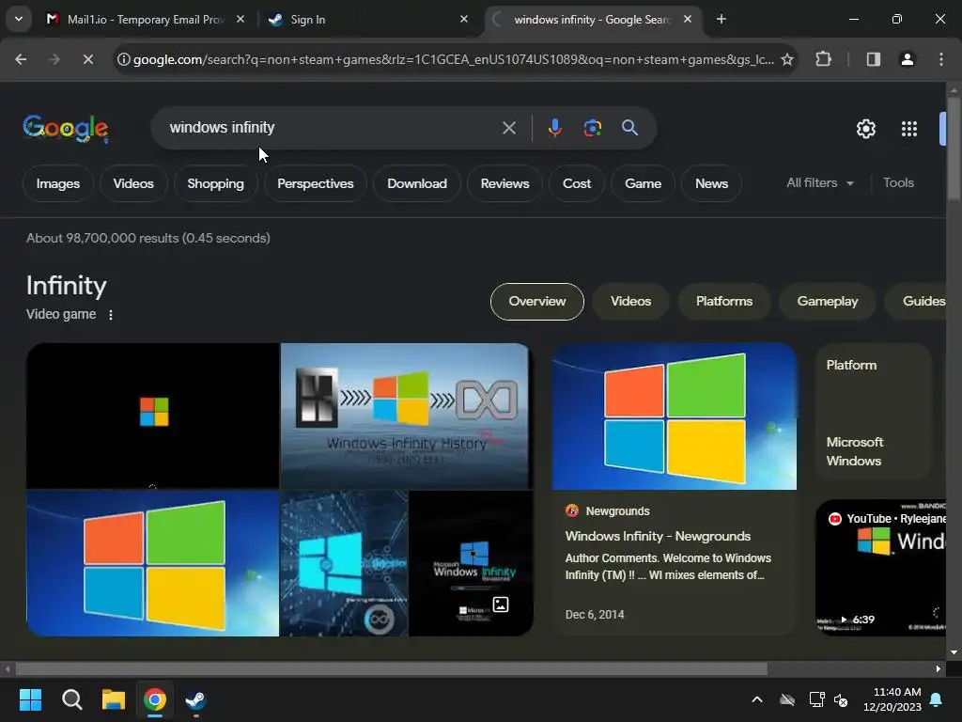This screenshot has width=962, height=722.
Task: Open the Windows Start menu
Action: pyautogui.click(x=31, y=699)
